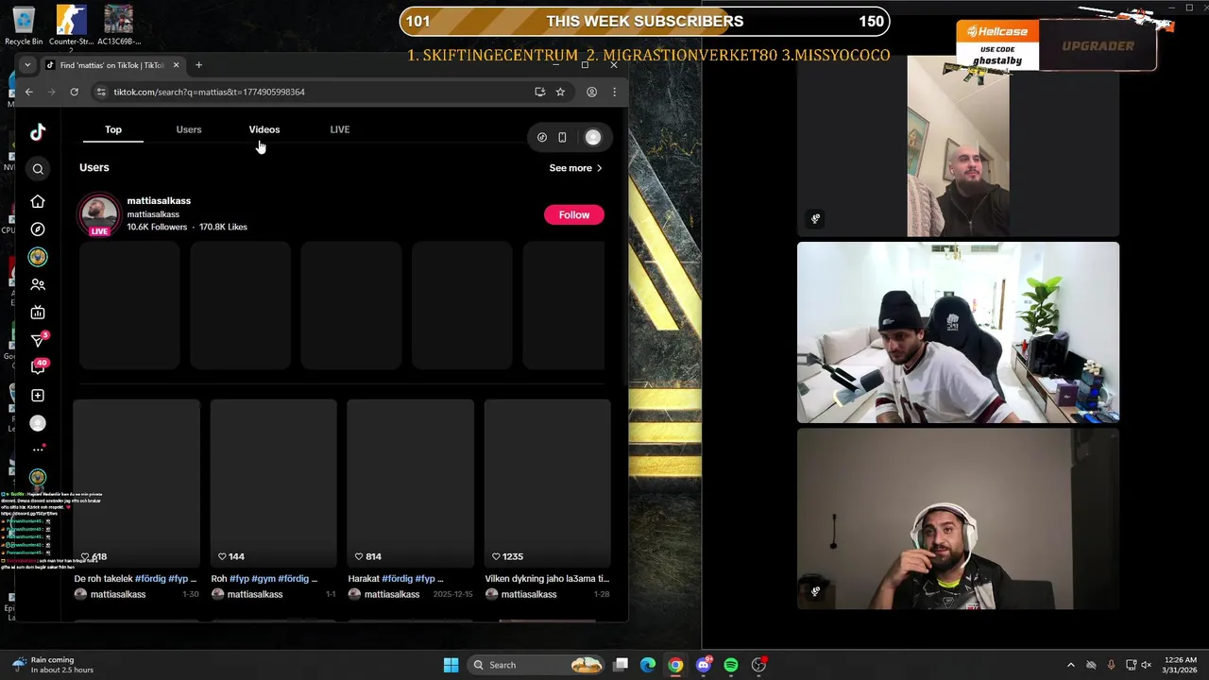This screenshot has height=680, width=1209.
Task: Open Microsoft Edge from taskbar
Action: [x=648, y=665]
